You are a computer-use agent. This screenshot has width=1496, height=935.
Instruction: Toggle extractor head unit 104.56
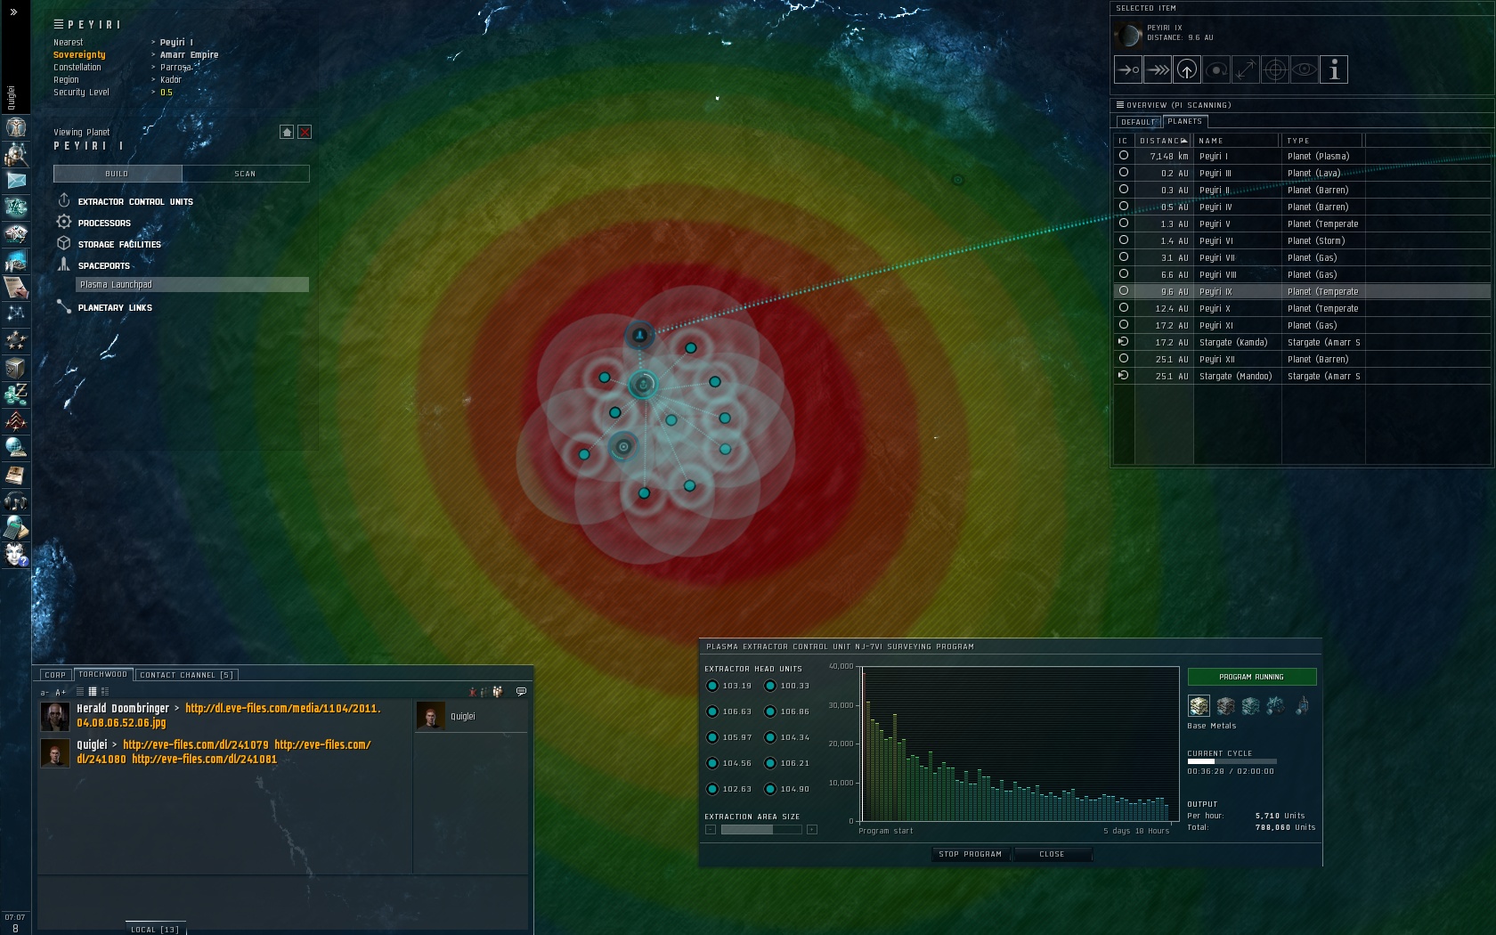[712, 763]
